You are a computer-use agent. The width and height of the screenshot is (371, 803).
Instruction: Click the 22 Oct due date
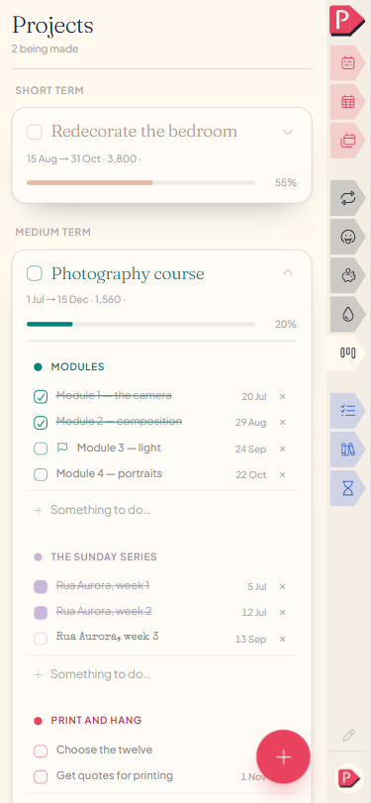[x=251, y=474]
